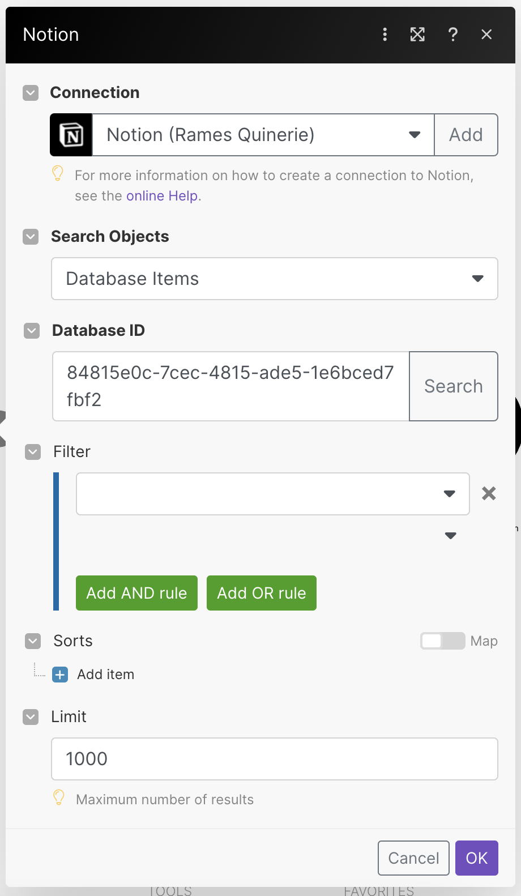This screenshot has height=896, width=521.
Task: Toggle the Map switch for Sorts
Action: point(442,641)
